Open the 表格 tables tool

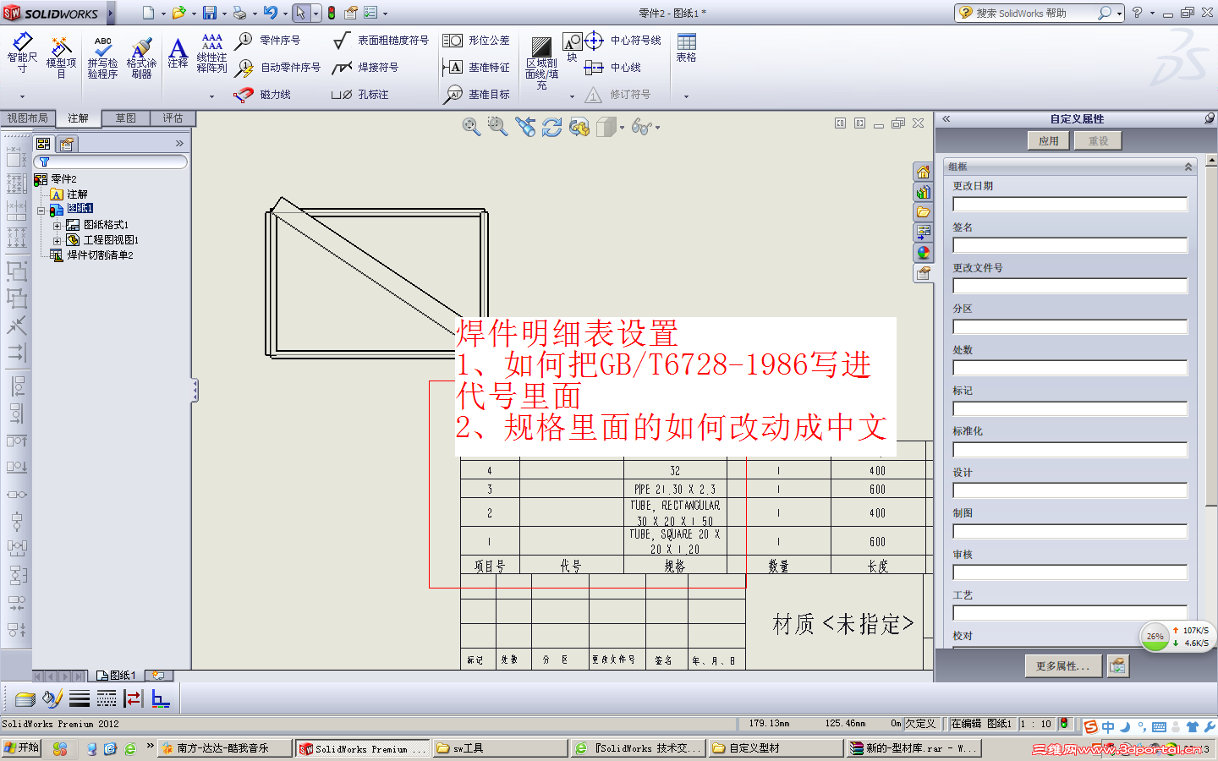click(686, 48)
